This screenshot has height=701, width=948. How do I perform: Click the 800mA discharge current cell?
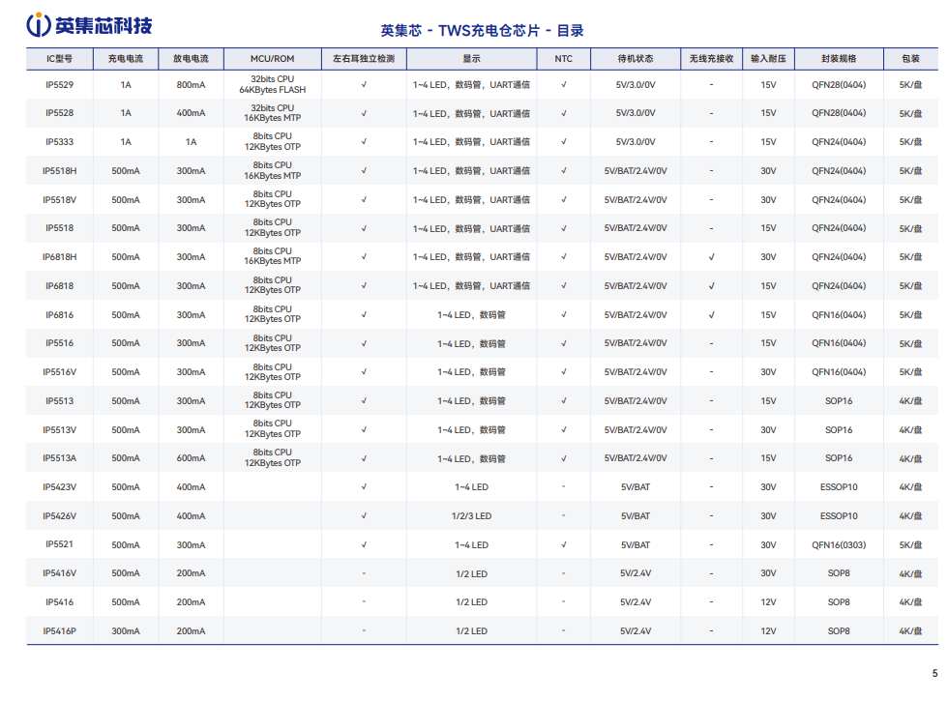(192, 85)
